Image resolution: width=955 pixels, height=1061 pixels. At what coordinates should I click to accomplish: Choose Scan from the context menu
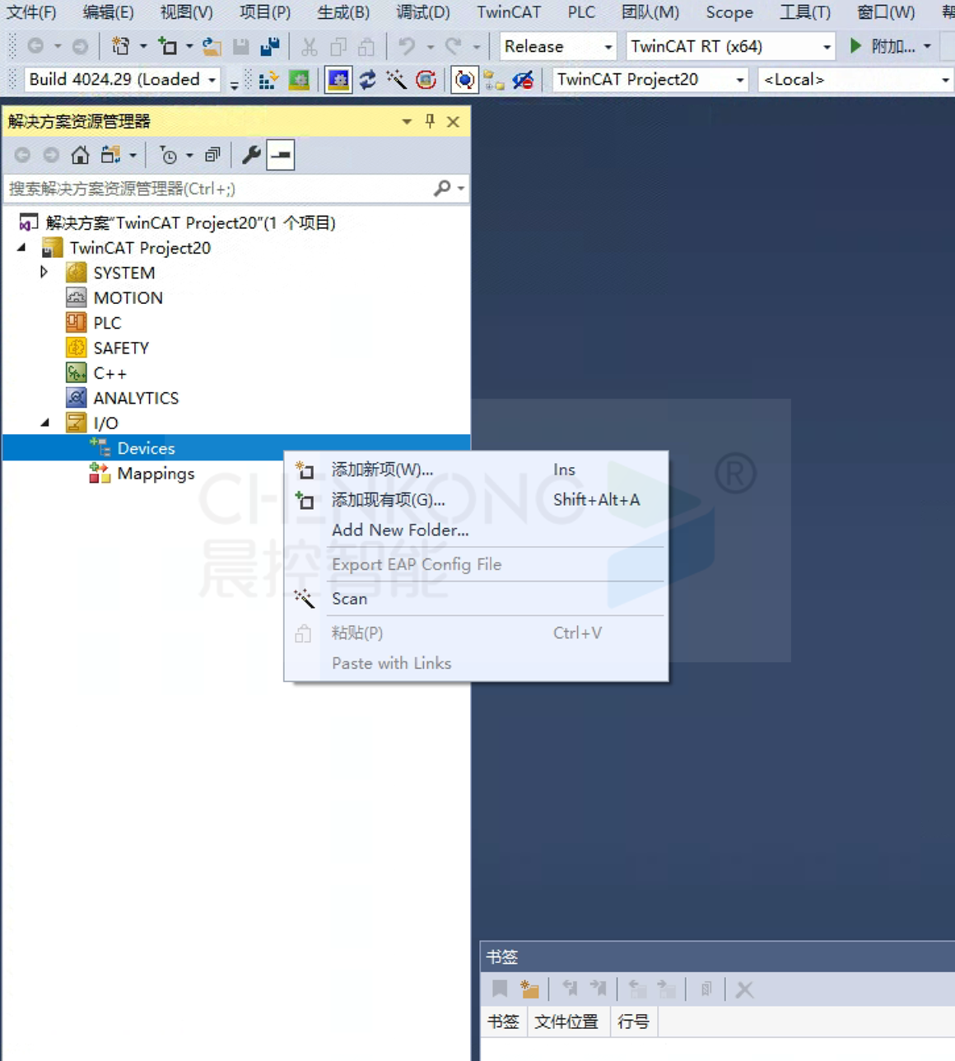click(x=349, y=599)
